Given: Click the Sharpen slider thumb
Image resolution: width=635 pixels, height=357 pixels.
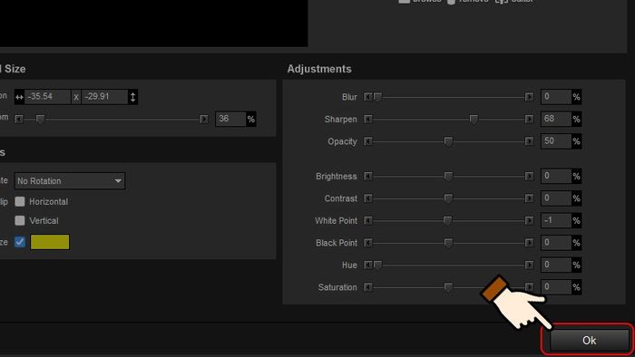Looking at the screenshot, I should click(x=474, y=120).
